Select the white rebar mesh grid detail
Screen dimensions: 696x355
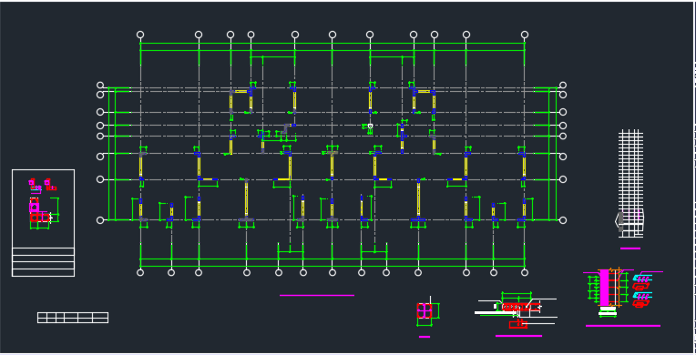coord(630,183)
